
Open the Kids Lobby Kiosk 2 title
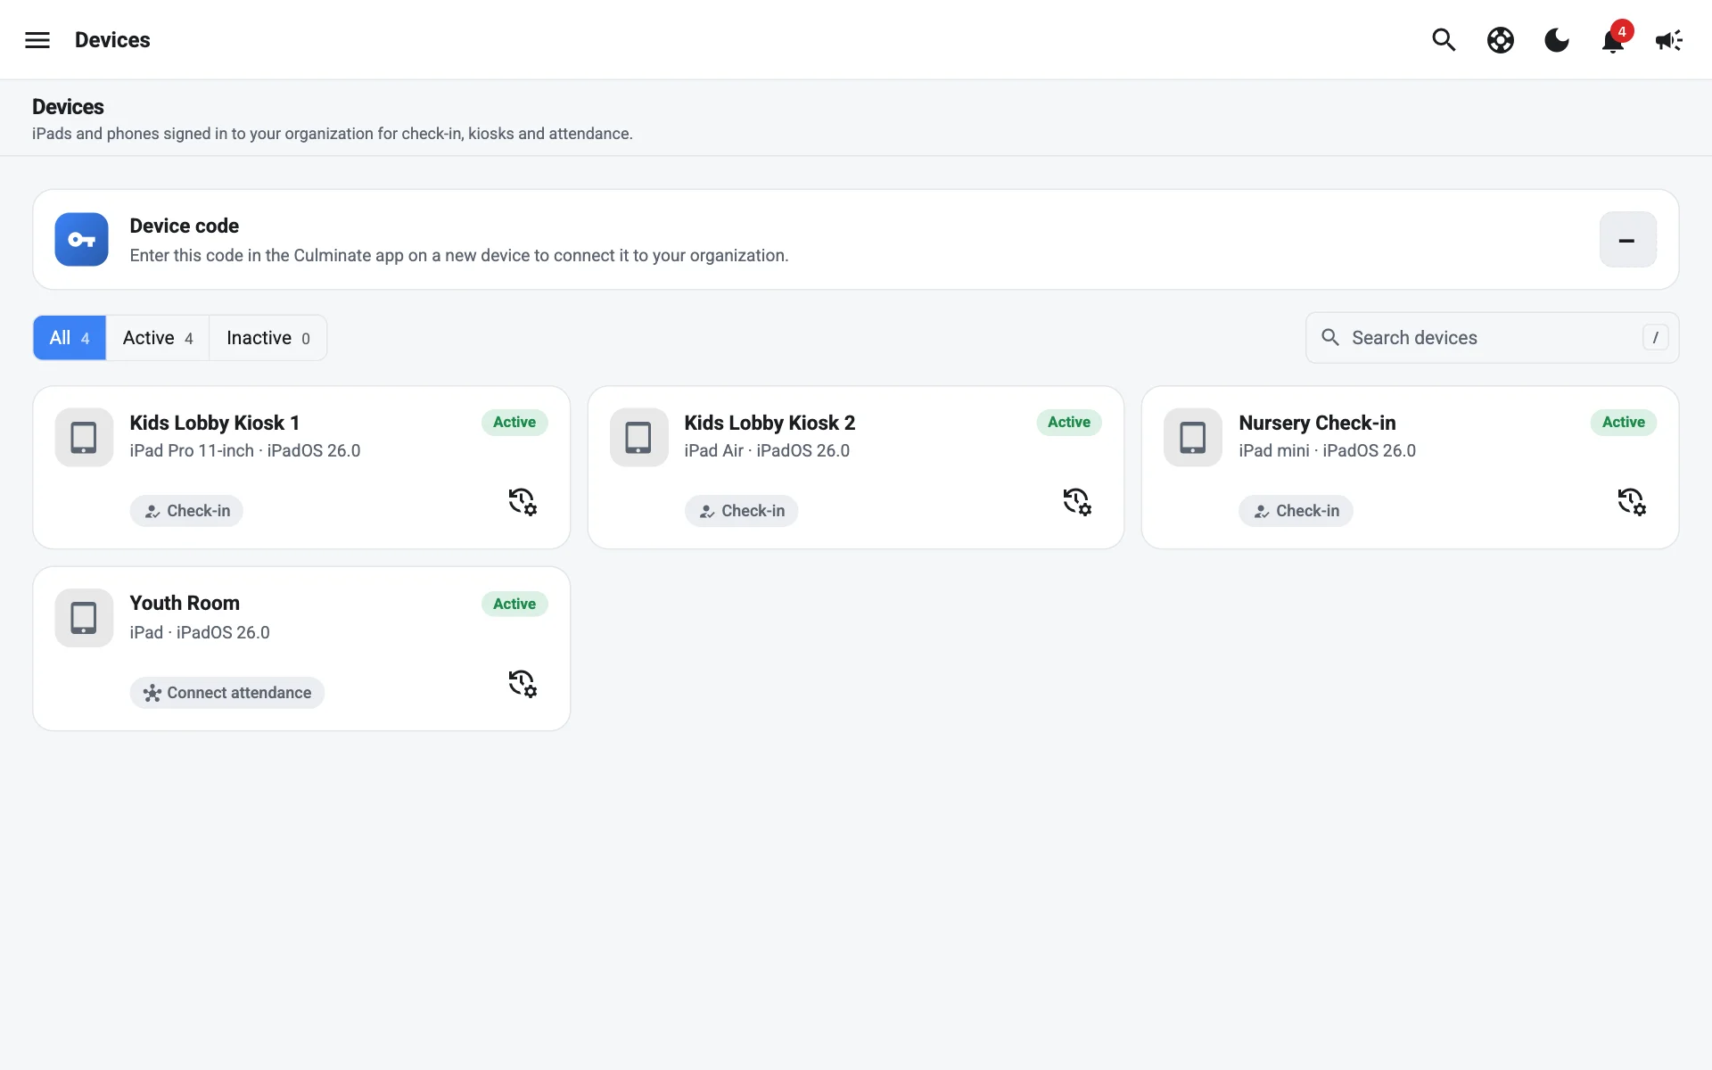pos(770,423)
